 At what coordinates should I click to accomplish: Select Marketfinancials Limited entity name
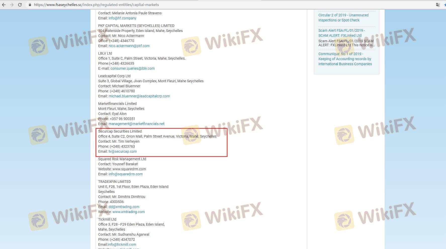coord(117,104)
